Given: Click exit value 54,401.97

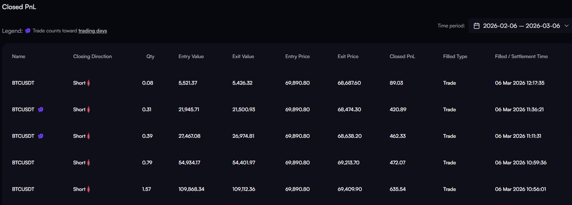Looking at the screenshot, I should point(243,163).
